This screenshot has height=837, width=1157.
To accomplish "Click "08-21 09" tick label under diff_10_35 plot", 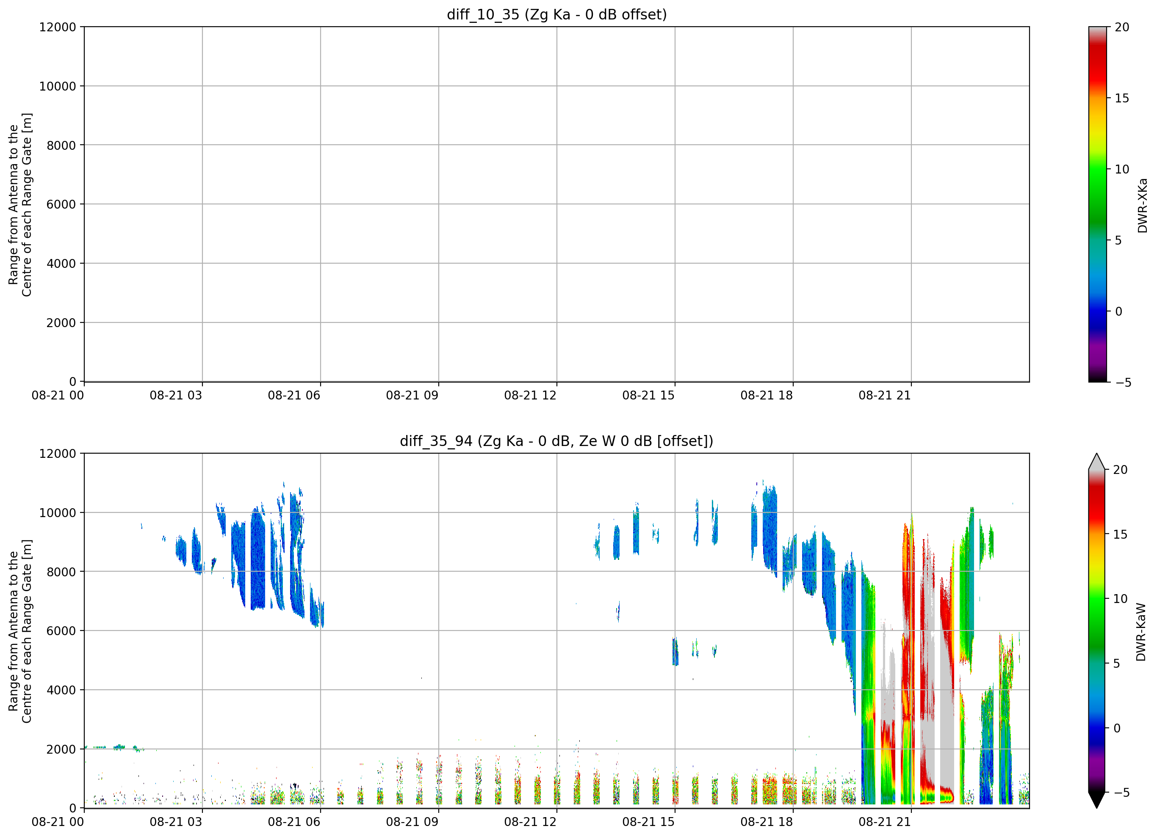I will pyautogui.click(x=412, y=396).
